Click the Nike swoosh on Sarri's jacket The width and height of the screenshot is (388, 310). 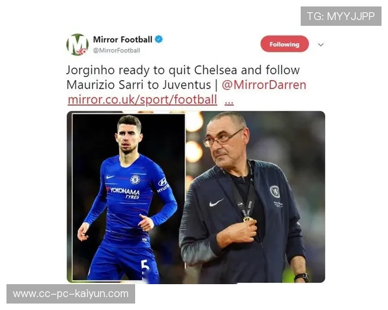(x=216, y=203)
